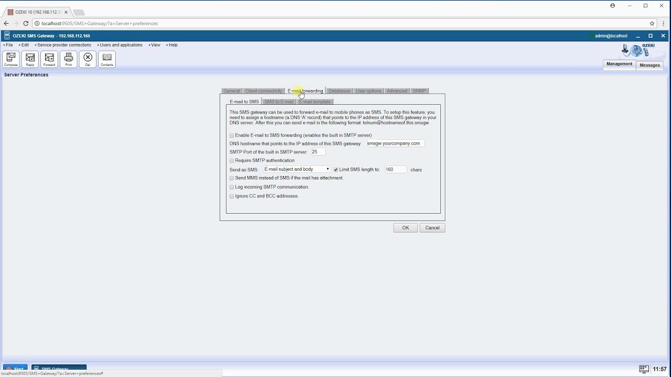Open the Send as SMS dropdown

click(x=297, y=169)
